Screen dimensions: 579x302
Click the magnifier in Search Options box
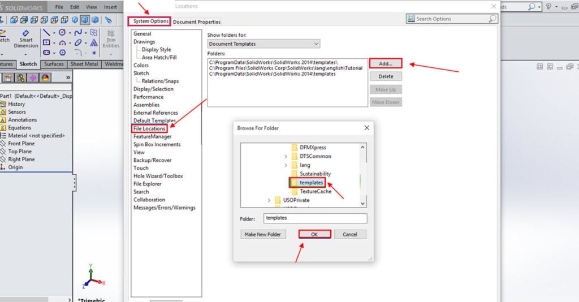pos(492,19)
